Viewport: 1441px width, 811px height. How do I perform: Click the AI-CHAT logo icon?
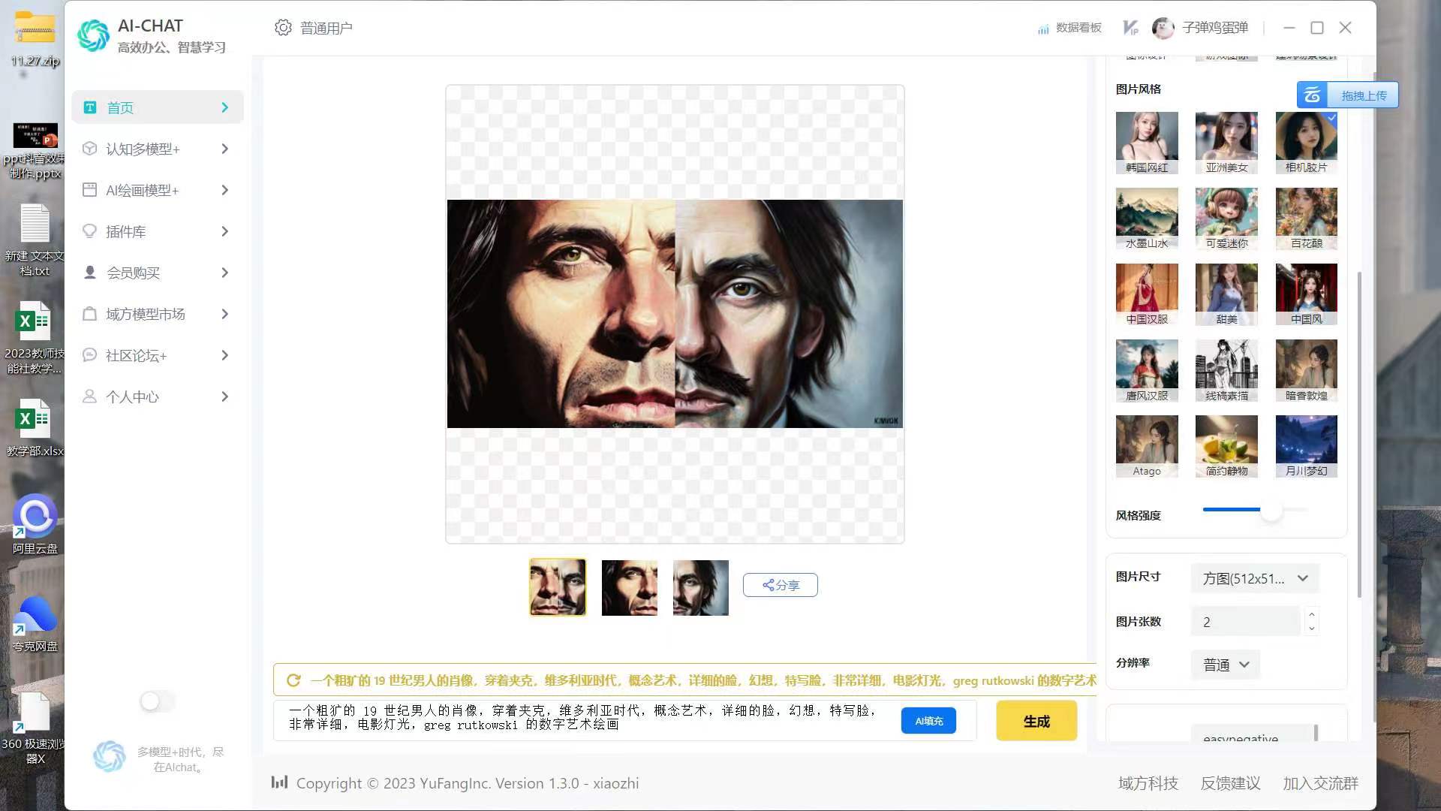coord(94,35)
